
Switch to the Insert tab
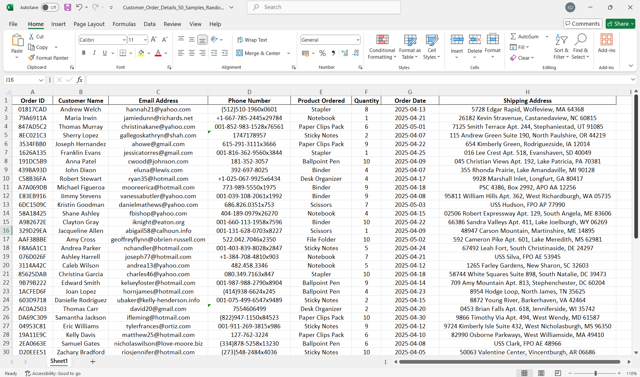click(58, 24)
